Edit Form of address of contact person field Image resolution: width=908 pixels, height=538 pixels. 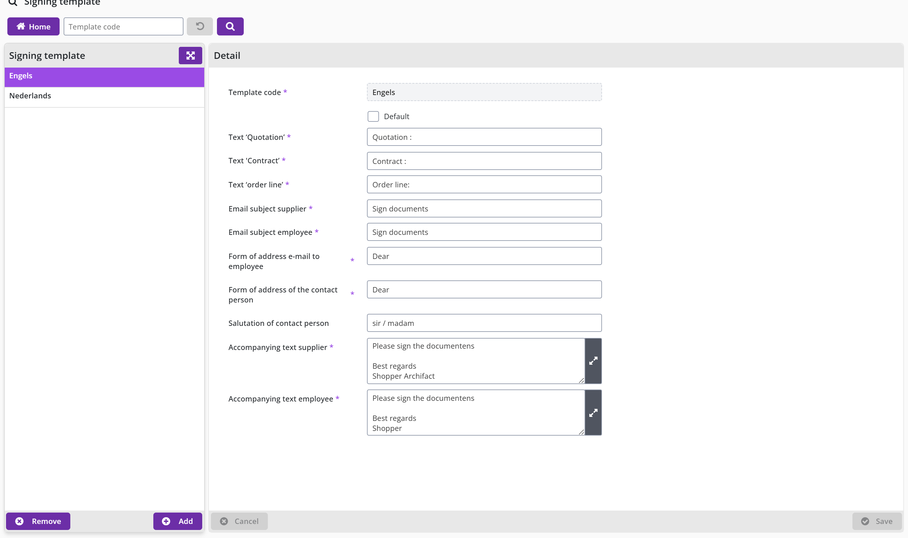[x=484, y=290]
